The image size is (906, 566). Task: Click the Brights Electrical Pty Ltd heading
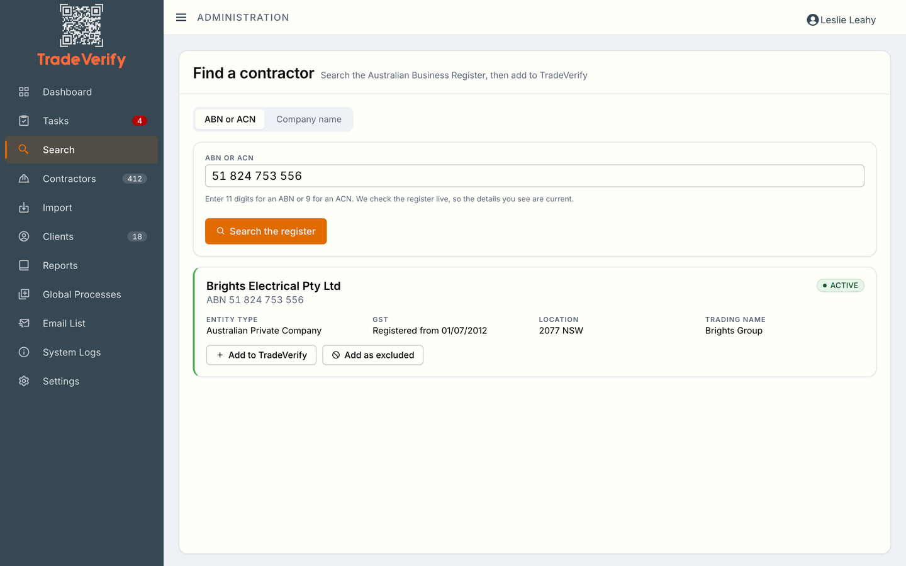274,286
